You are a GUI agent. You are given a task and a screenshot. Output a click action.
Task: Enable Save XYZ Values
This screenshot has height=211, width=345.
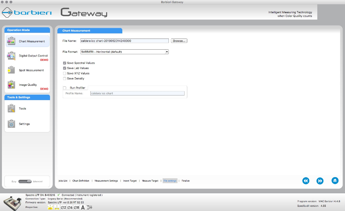tap(65, 73)
